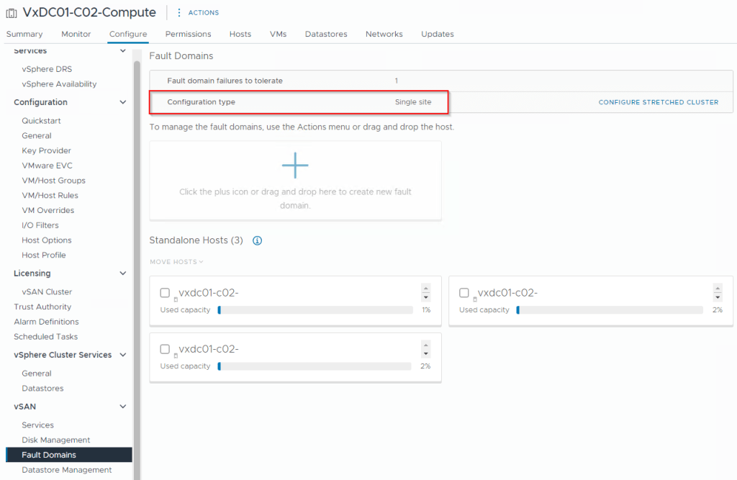Switch to the Networks tab
The height and width of the screenshot is (480, 737).
[x=384, y=34]
